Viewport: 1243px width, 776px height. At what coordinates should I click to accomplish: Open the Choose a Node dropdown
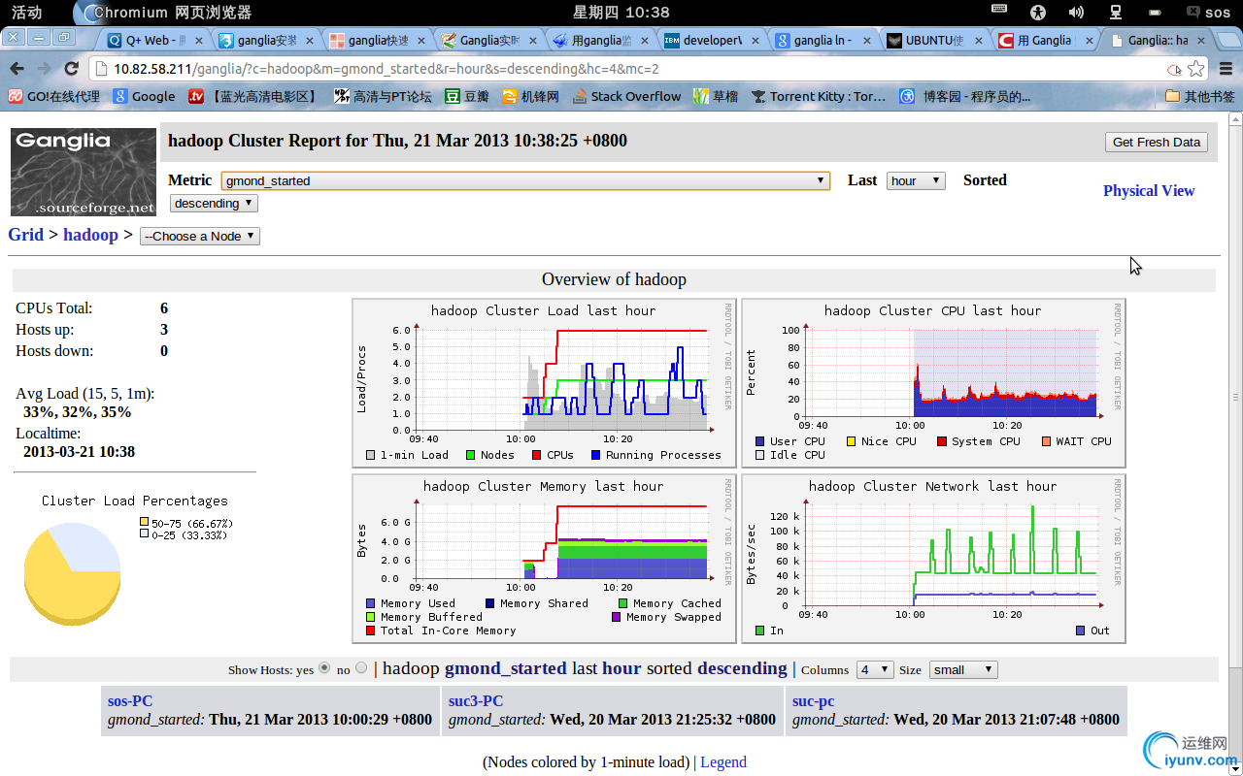coord(200,236)
